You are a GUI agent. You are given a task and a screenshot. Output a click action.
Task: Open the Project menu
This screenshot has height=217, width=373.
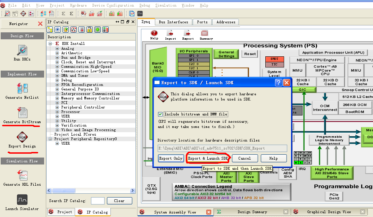[x=57, y=5]
